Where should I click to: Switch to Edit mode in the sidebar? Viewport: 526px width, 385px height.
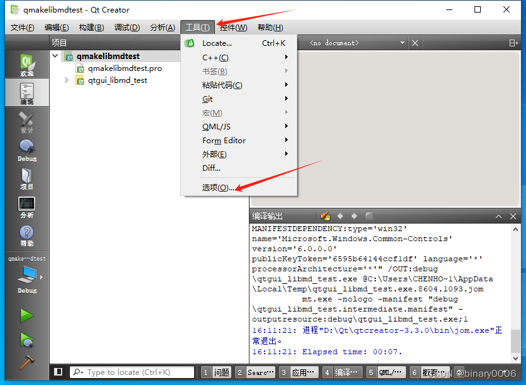pyautogui.click(x=27, y=93)
